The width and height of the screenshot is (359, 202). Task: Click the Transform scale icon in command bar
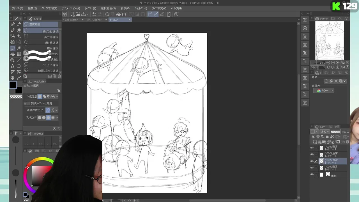pos(124,14)
